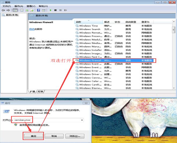Viewport: 177px width, 143px height.
Task: Select the Windows Modul... service row
Action: click(114, 40)
